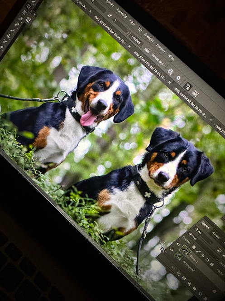
Task: Select the Frame tool with crossed rectangle
Action: tap(24, 12)
